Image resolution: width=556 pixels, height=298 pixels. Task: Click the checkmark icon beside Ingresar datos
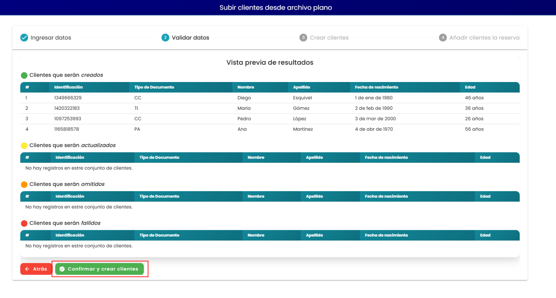pyautogui.click(x=24, y=38)
